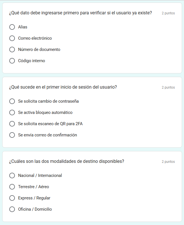Select 'Oficina / Domicilio' as the answer
This screenshot has height=225, width=184.
12,209
